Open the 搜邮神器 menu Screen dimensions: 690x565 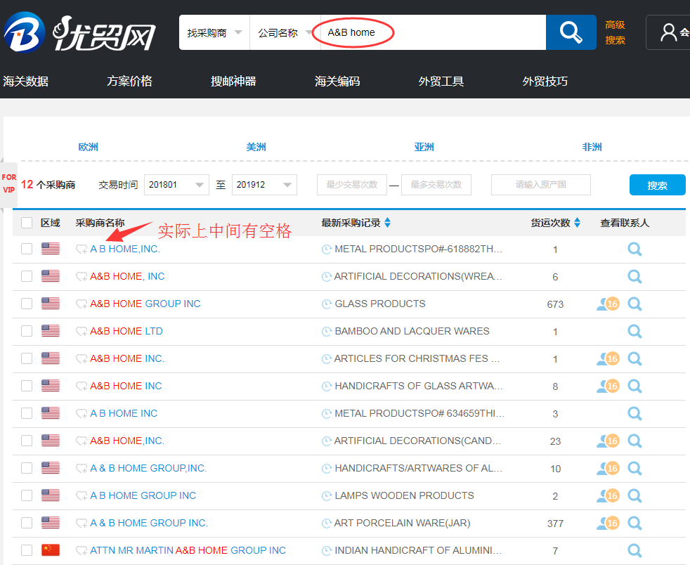click(233, 81)
